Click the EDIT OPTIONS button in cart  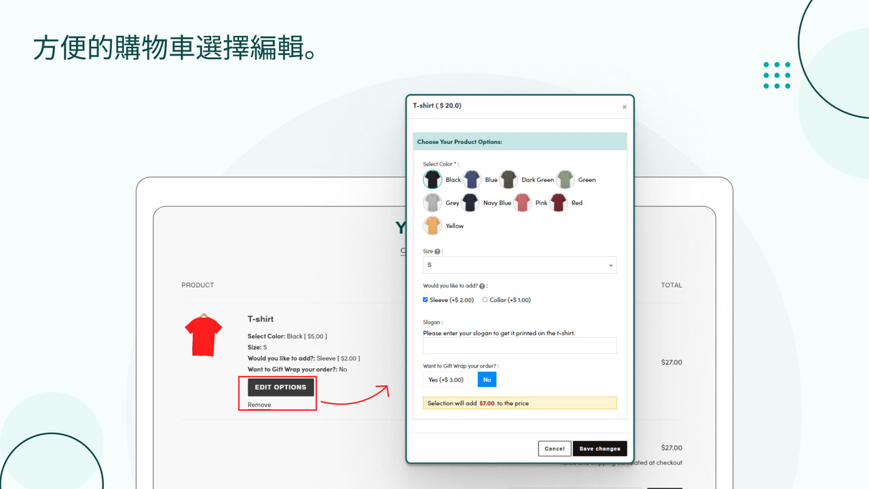pyautogui.click(x=280, y=387)
